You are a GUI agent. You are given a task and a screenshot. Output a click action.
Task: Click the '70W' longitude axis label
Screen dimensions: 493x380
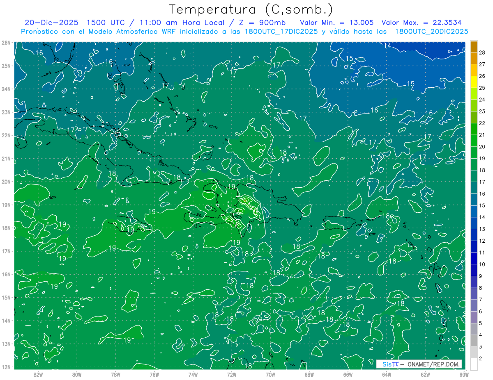[270, 374]
